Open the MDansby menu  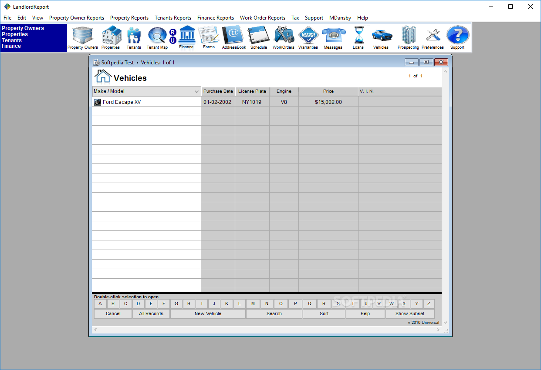[x=340, y=18]
